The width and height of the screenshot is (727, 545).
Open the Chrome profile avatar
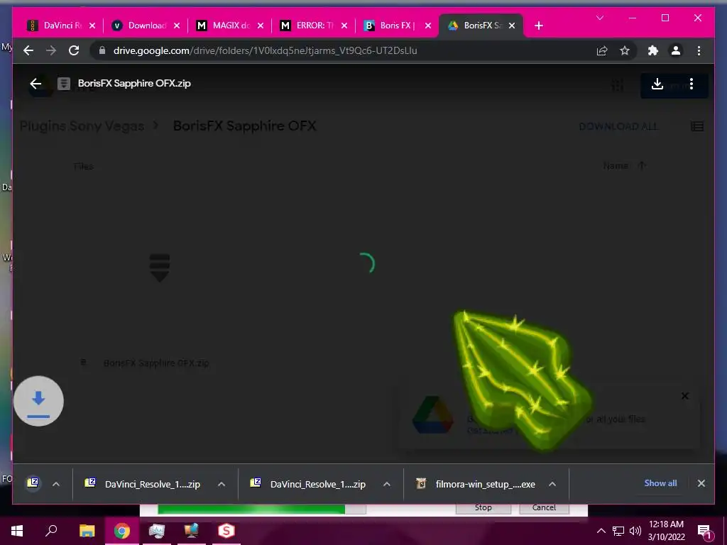click(x=676, y=50)
